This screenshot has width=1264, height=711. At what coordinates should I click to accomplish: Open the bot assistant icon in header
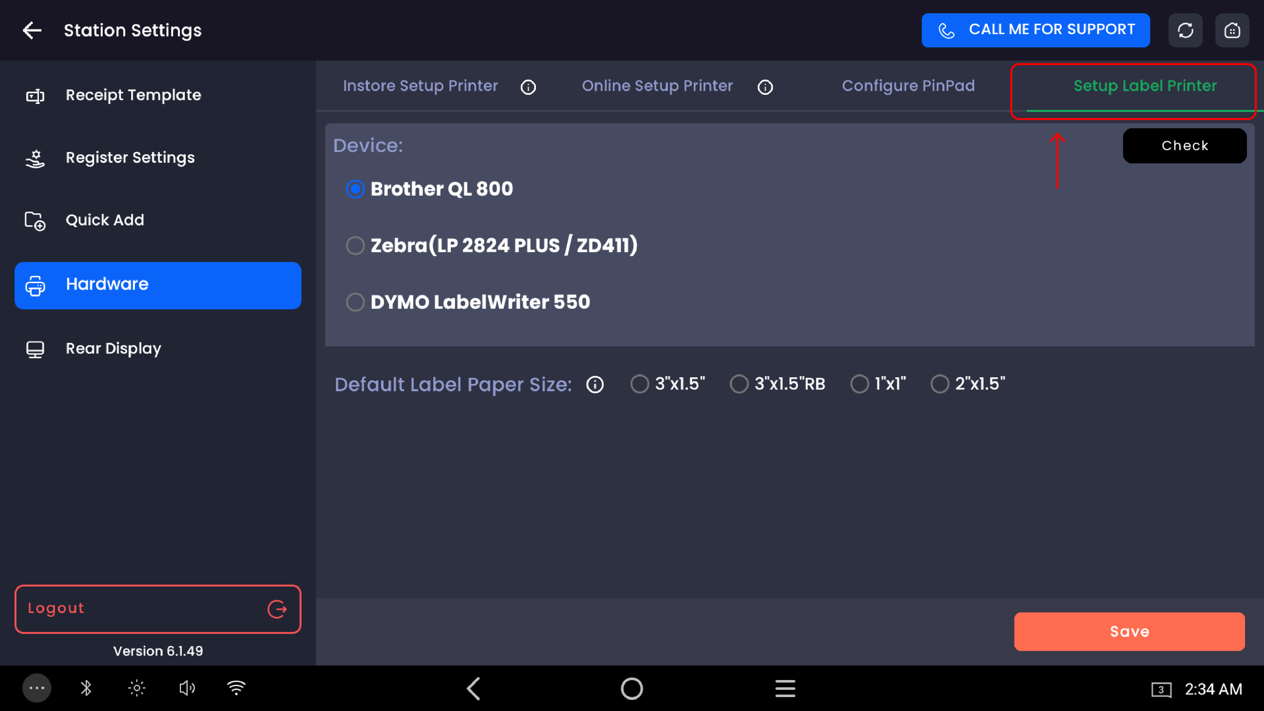tap(1232, 30)
